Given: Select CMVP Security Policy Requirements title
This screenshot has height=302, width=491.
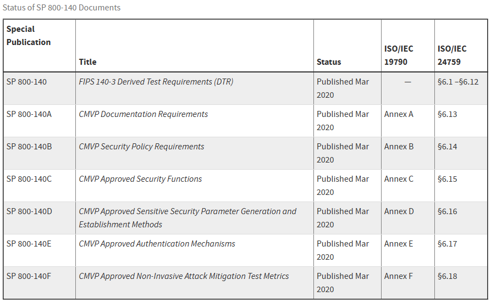Looking at the screenshot, I should (x=141, y=147).
